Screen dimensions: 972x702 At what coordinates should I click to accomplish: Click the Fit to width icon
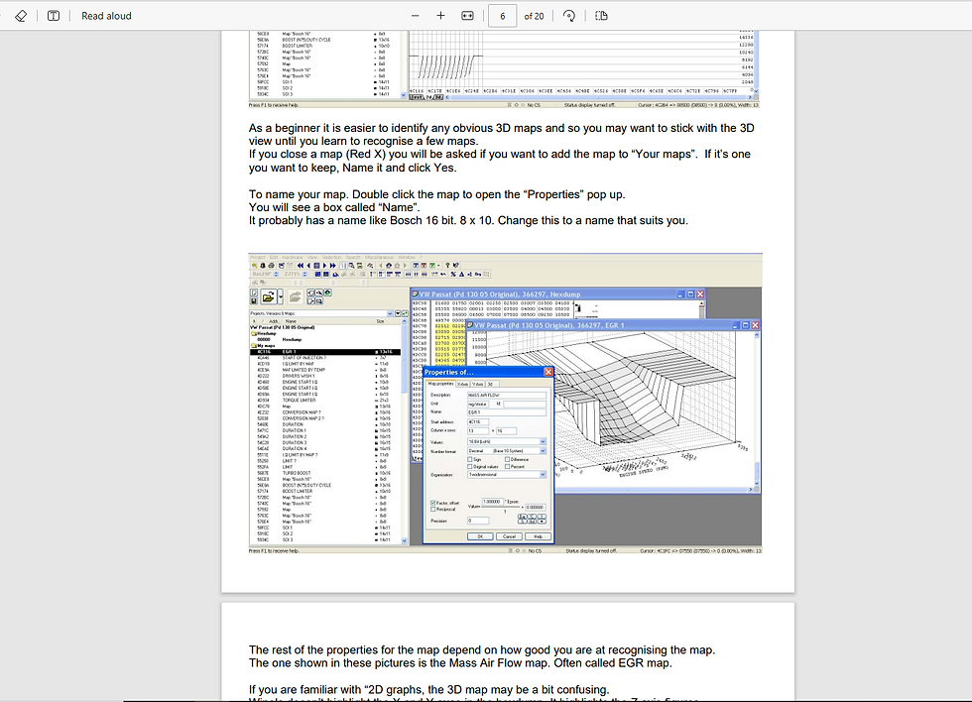coord(467,16)
